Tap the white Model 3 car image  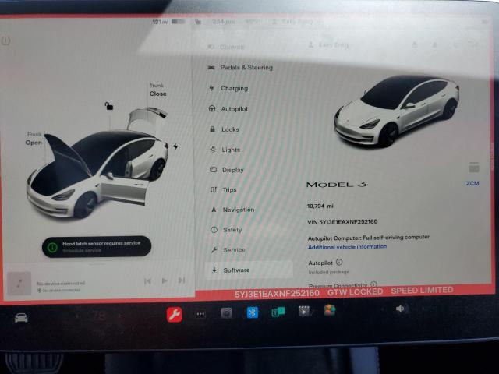pyautogui.click(x=396, y=111)
